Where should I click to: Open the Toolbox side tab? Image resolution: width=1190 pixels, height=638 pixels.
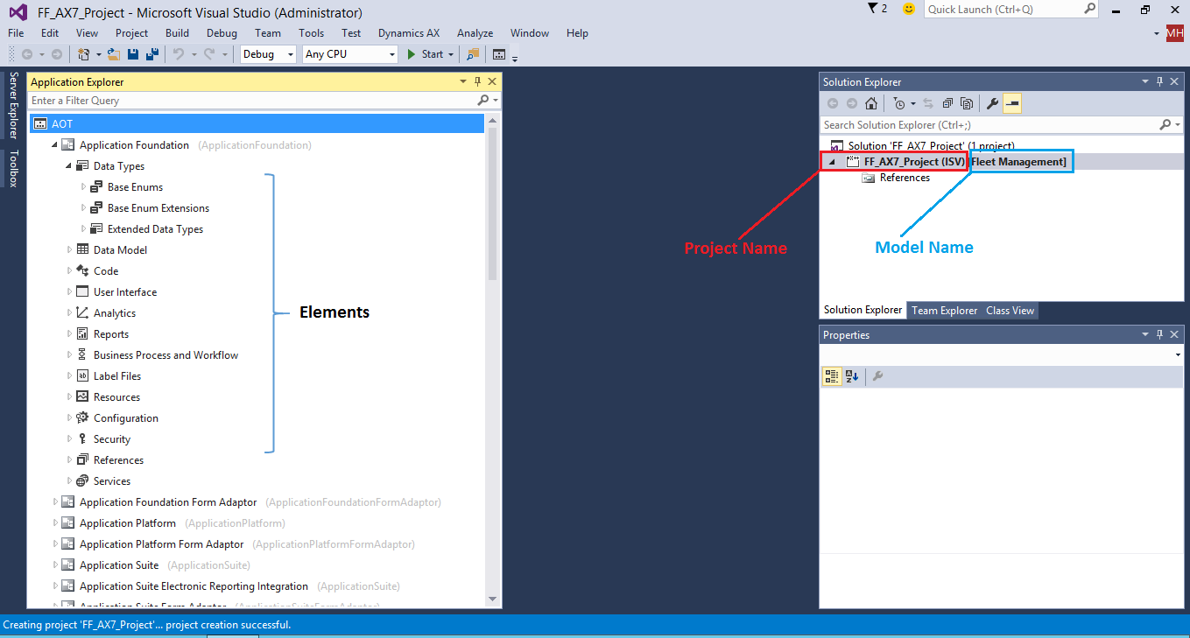click(x=13, y=168)
